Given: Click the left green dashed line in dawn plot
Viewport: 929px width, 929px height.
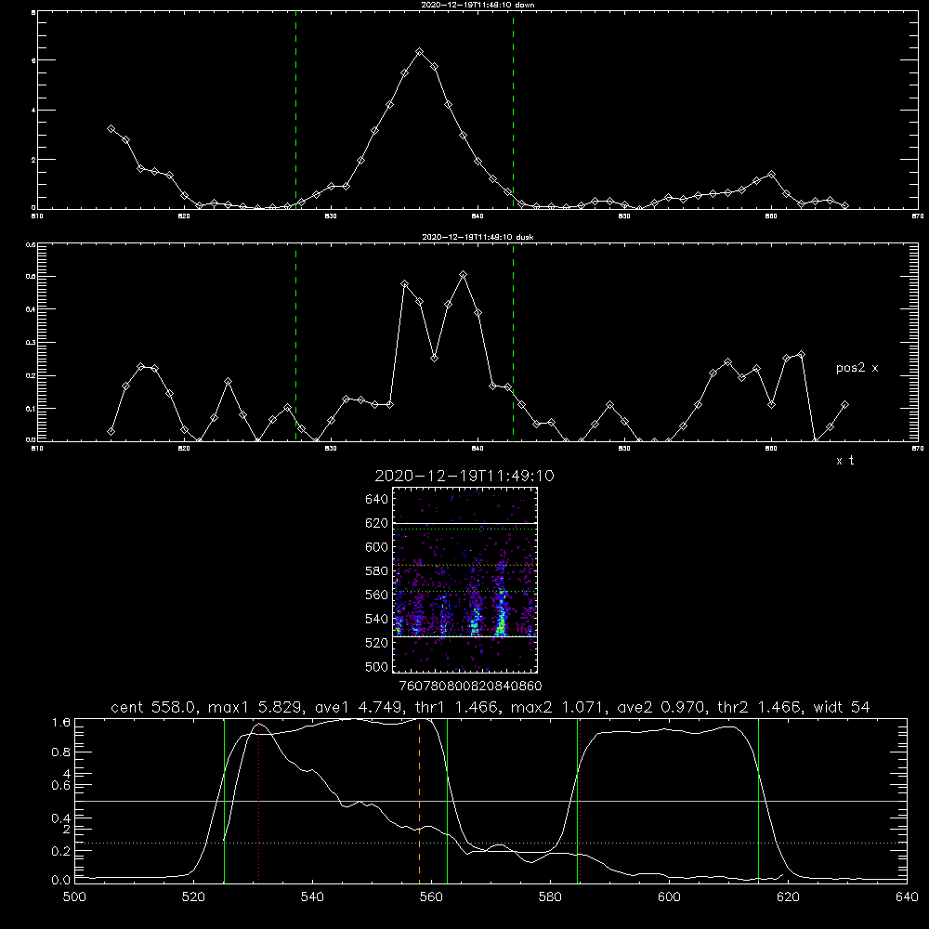Looking at the screenshot, I should click(295, 110).
